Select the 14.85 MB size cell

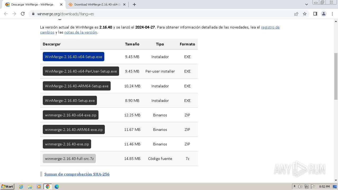[132, 159]
